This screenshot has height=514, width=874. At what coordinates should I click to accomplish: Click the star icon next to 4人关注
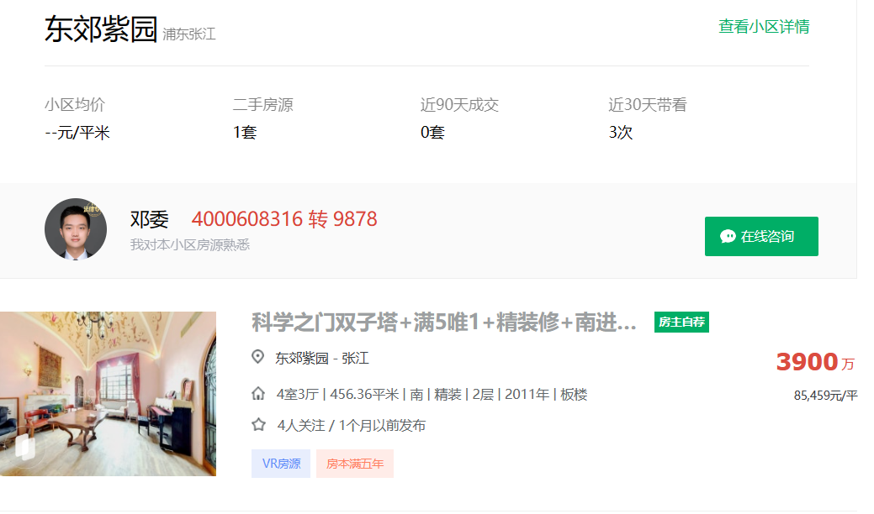pyautogui.click(x=257, y=426)
